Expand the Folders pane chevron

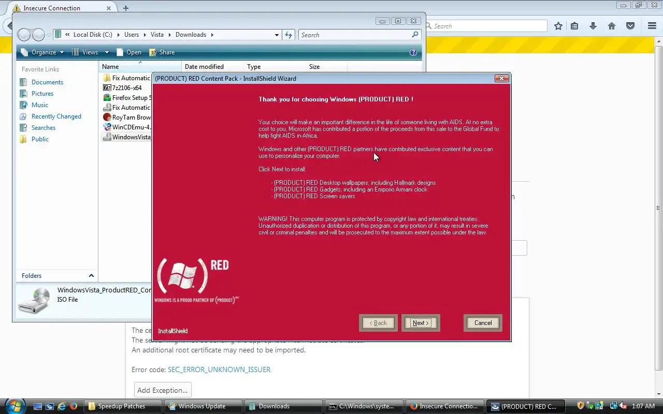click(91, 276)
